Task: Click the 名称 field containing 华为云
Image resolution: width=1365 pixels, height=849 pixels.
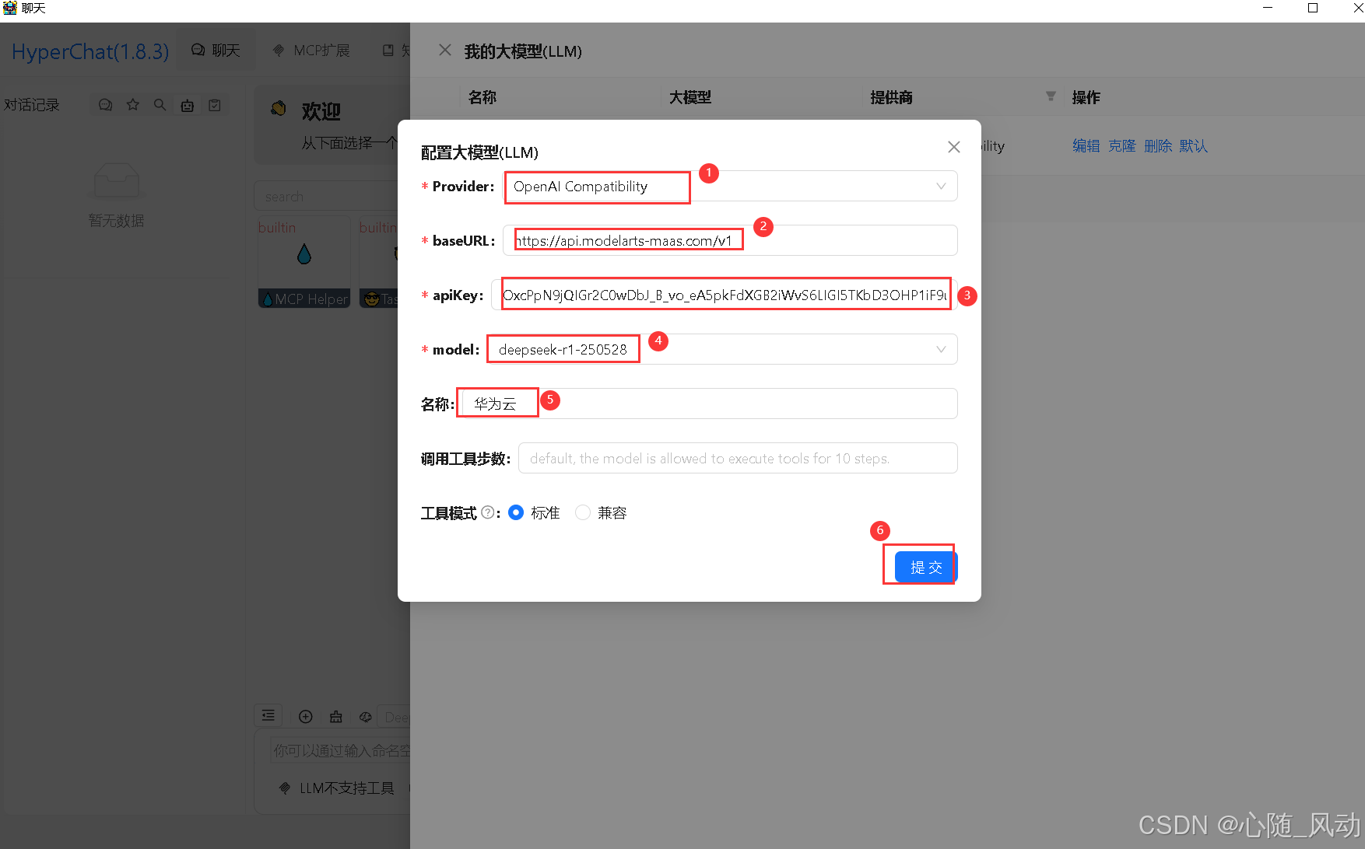Action: pos(710,404)
